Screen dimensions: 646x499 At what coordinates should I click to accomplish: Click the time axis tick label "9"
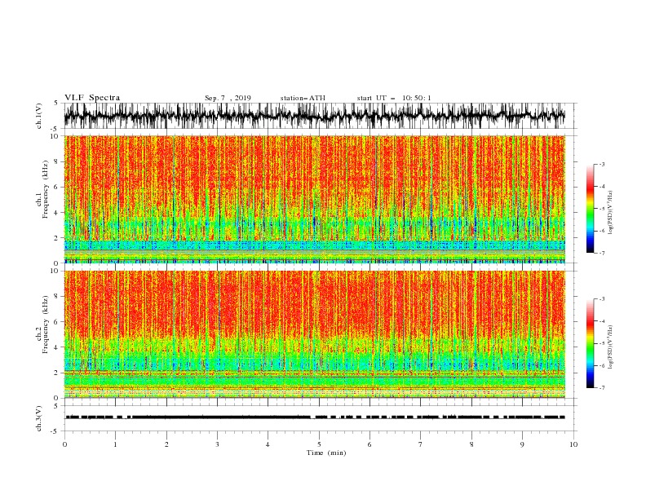[522, 444]
